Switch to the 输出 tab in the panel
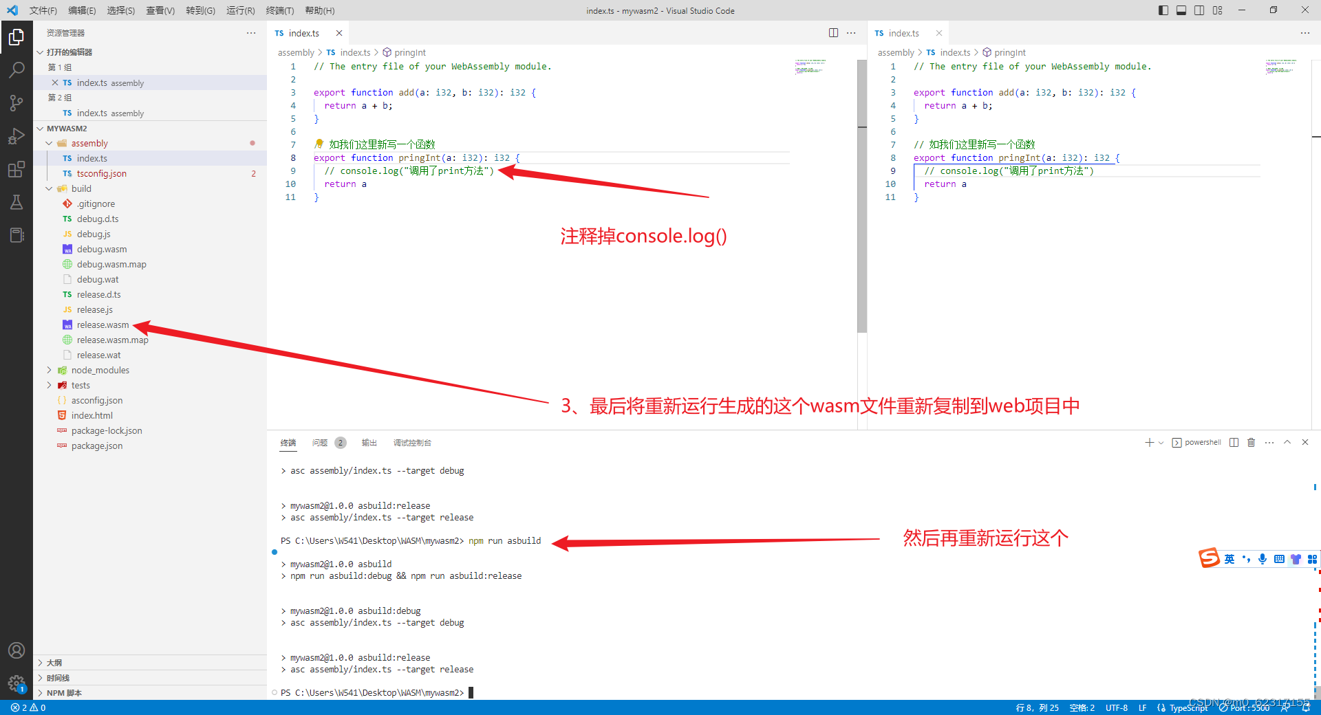Image resolution: width=1321 pixels, height=715 pixels. tap(369, 443)
